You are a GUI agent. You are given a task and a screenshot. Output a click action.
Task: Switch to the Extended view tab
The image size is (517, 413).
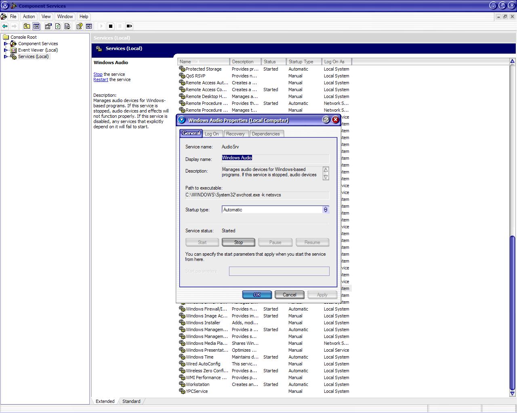click(105, 401)
